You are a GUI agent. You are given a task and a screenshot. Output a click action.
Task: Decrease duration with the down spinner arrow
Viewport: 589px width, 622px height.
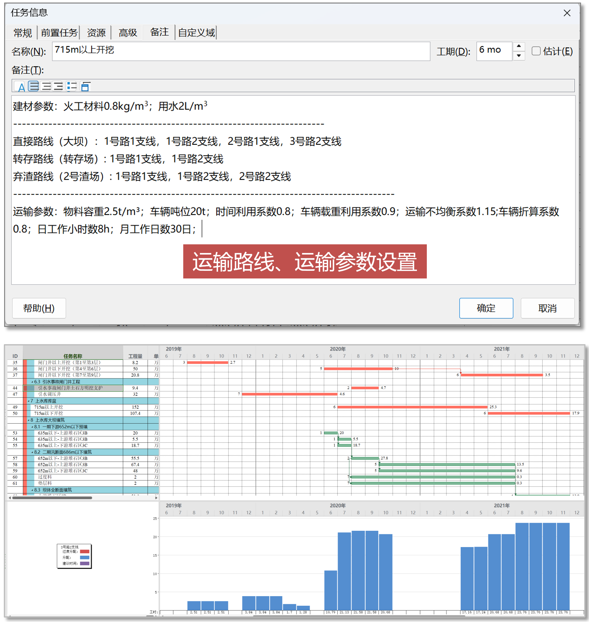pos(519,56)
